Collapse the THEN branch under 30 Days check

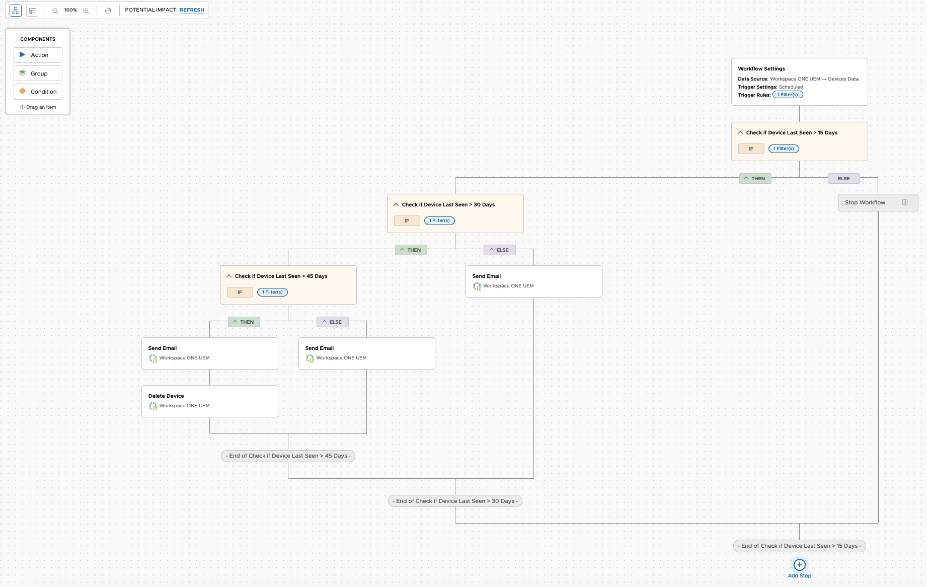point(403,250)
